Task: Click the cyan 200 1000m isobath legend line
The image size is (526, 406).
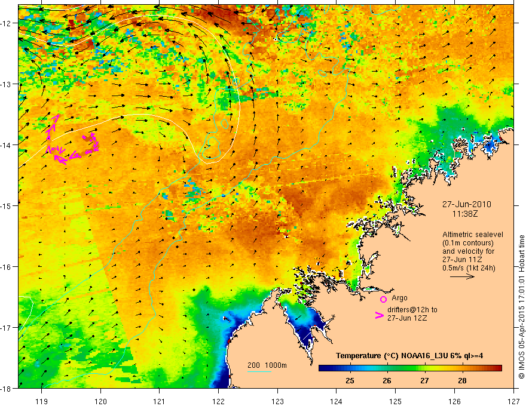Action: pos(259,371)
